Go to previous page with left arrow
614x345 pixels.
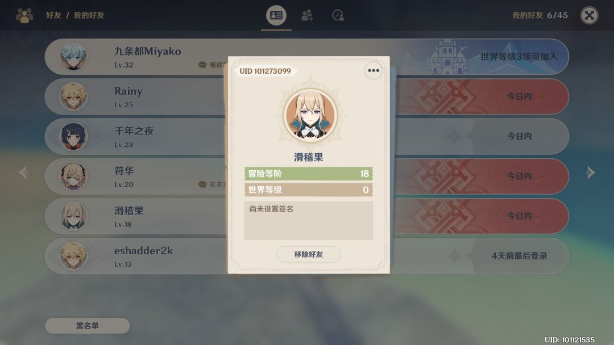point(23,172)
